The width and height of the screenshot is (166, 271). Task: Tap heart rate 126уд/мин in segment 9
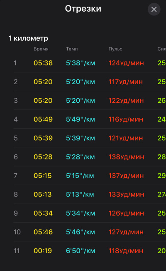pyautogui.click(x=126, y=213)
